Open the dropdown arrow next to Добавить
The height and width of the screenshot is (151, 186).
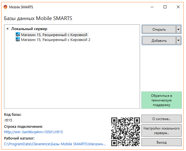click(179, 40)
